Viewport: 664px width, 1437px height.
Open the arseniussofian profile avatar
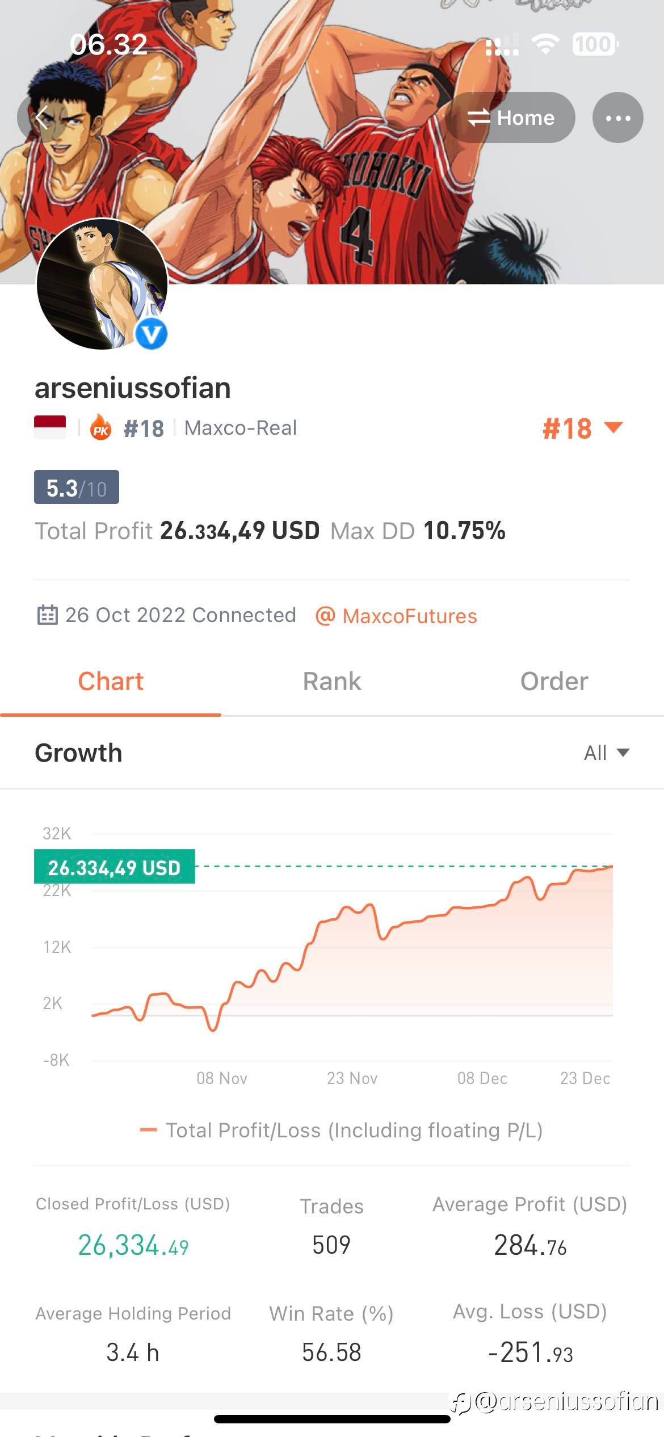[102, 284]
